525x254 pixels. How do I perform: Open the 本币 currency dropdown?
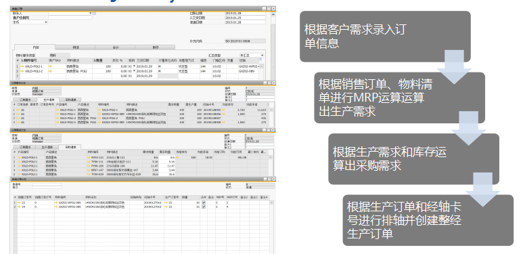(x=46, y=22)
